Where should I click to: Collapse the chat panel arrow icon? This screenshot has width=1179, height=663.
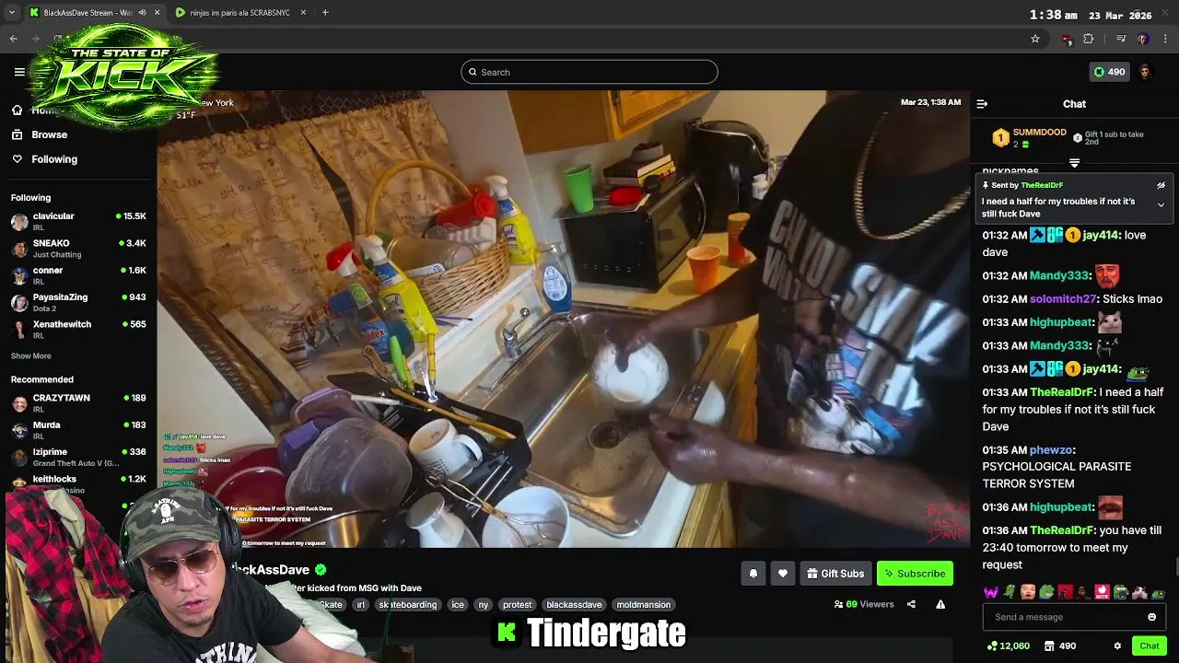[982, 104]
